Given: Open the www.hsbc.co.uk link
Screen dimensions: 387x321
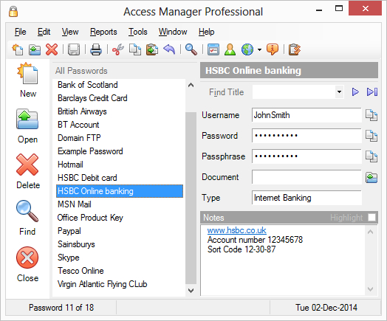Looking at the screenshot, I should [x=236, y=230].
